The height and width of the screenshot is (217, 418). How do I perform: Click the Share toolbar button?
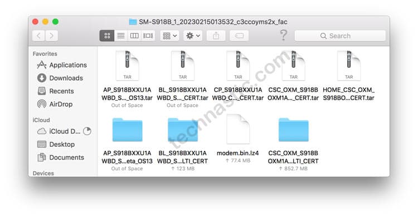pos(216,36)
